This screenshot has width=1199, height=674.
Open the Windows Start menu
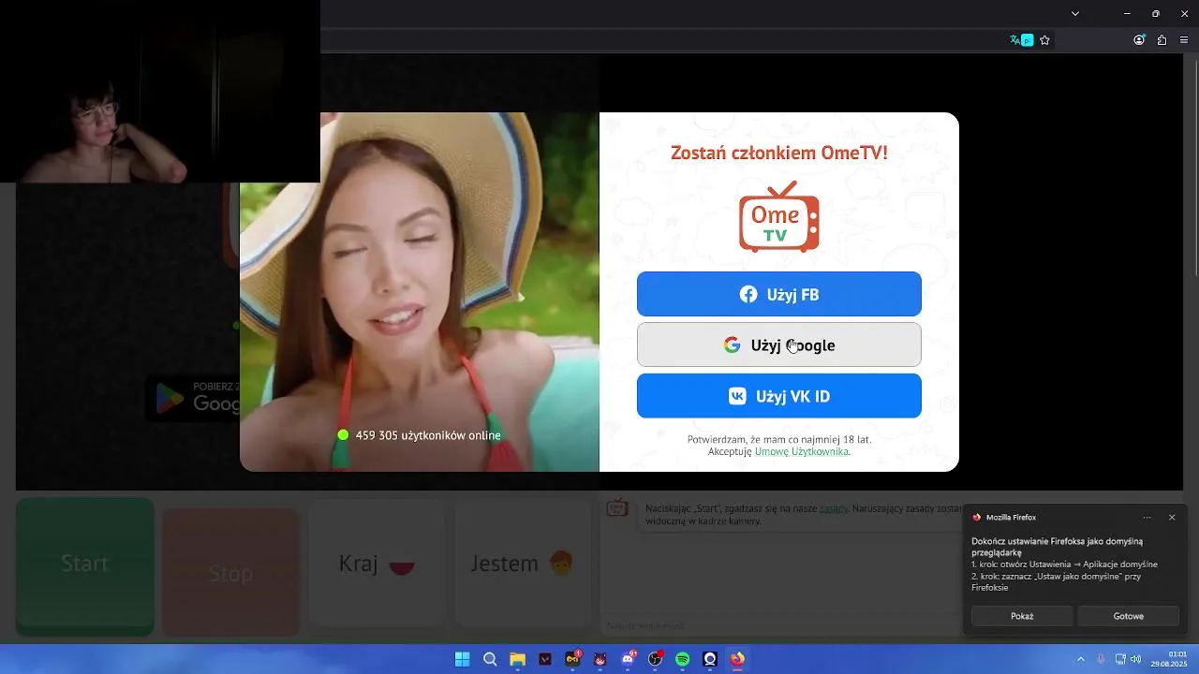click(x=462, y=659)
